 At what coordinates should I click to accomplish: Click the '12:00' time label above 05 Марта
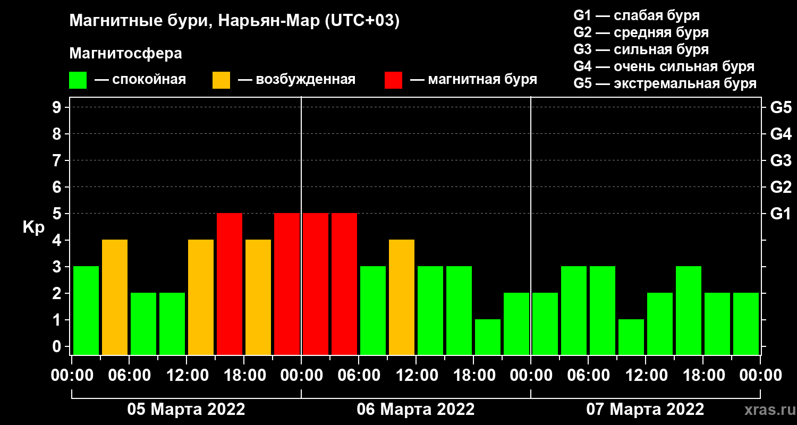186,376
